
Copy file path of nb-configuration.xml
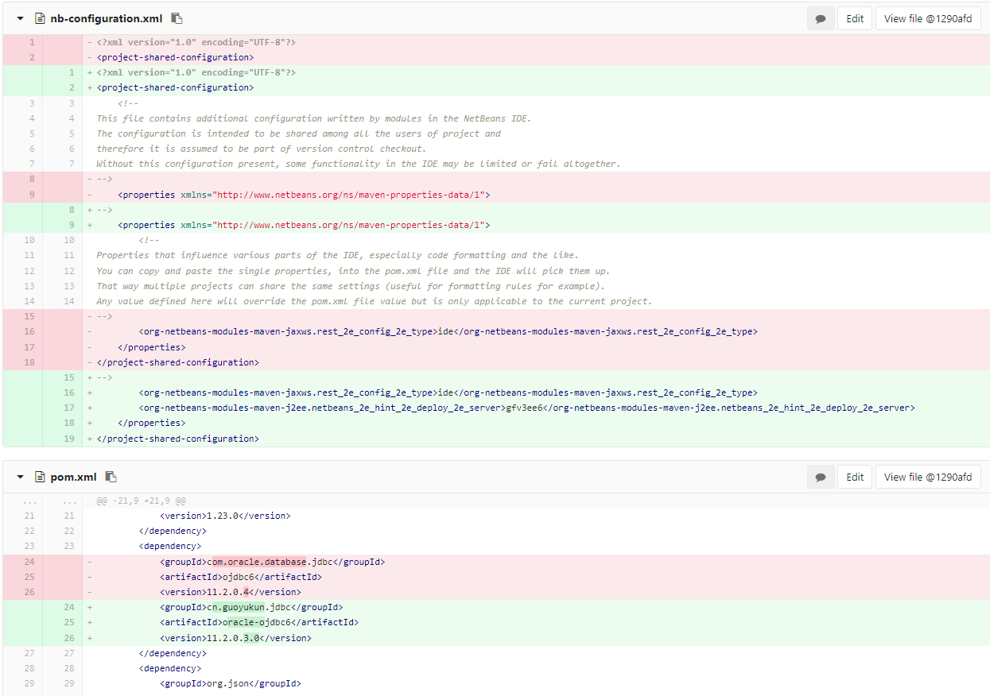177,18
